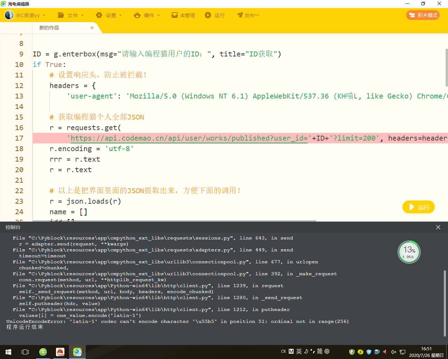Click the IME 简 simplified indicator
The width and height of the screenshot is (448, 359).
[320, 351]
